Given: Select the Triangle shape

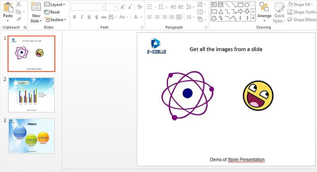Looking at the screenshot, I should click(x=221, y=11).
